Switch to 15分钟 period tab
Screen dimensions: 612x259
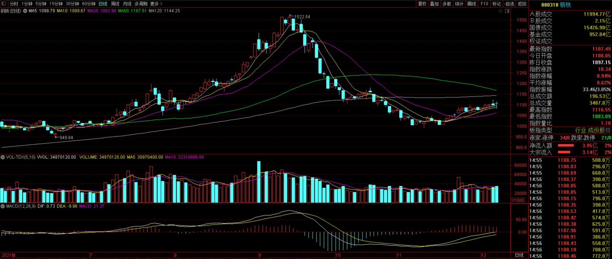[x=56, y=4]
